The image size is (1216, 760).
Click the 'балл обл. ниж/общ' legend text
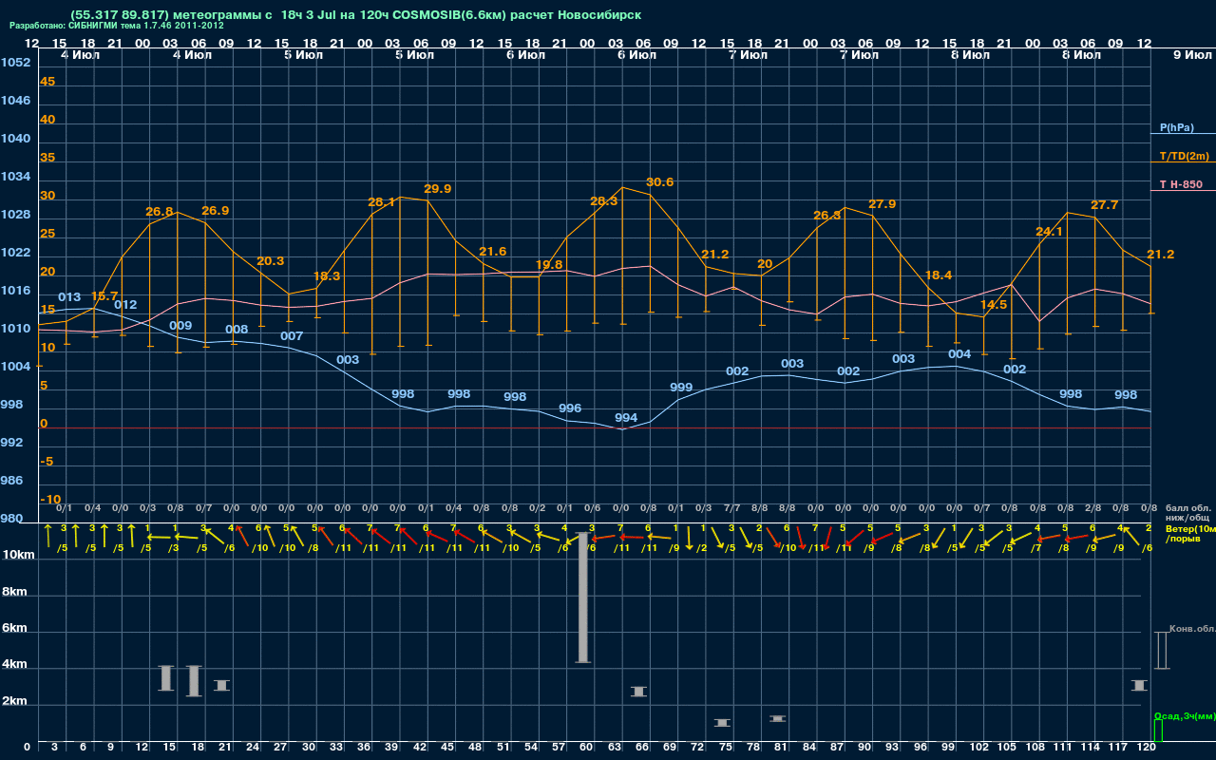pyautogui.click(x=1187, y=512)
